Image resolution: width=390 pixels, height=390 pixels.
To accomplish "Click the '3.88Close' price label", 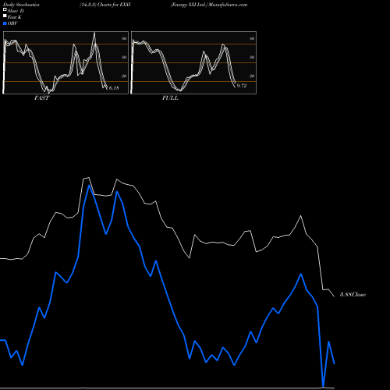I will point(353,295).
